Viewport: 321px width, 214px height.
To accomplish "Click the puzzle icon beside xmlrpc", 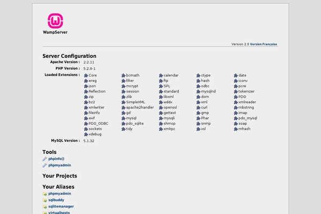I will point(161,129).
